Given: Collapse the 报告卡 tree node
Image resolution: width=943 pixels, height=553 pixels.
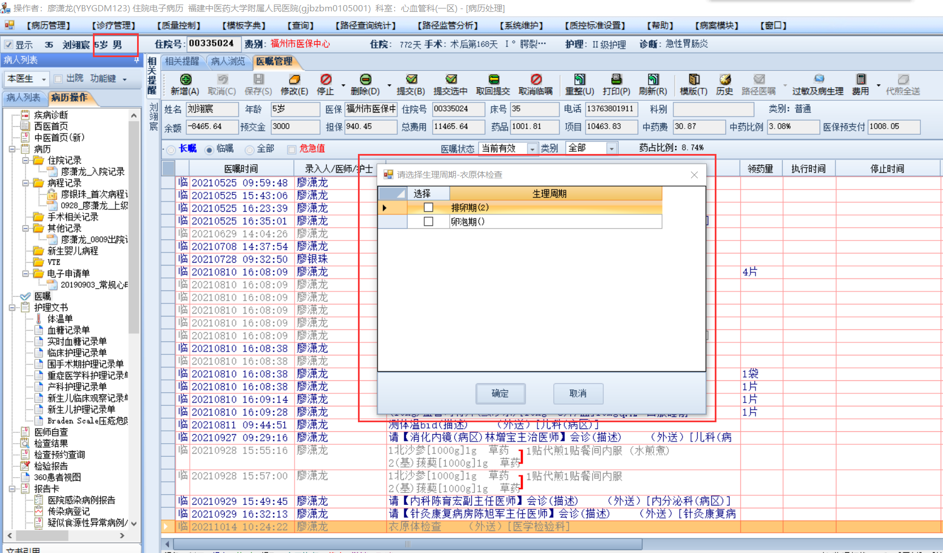Looking at the screenshot, I should (x=12, y=489).
